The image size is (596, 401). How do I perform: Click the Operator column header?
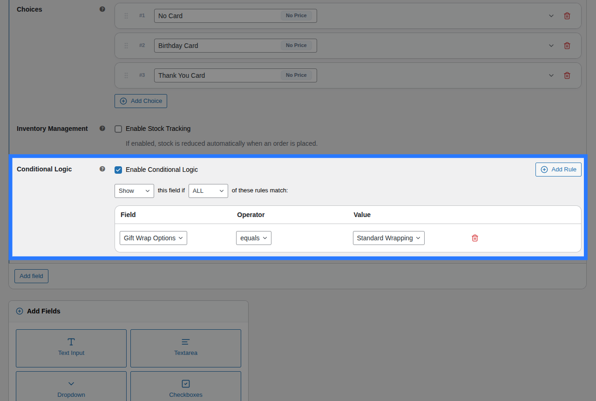tap(251, 215)
